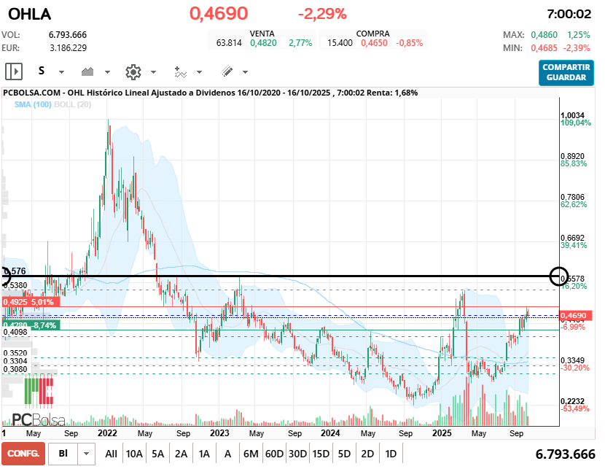This screenshot has height=469, width=605.
Task: Click the VENTA price 0,4820
Action: tap(264, 43)
